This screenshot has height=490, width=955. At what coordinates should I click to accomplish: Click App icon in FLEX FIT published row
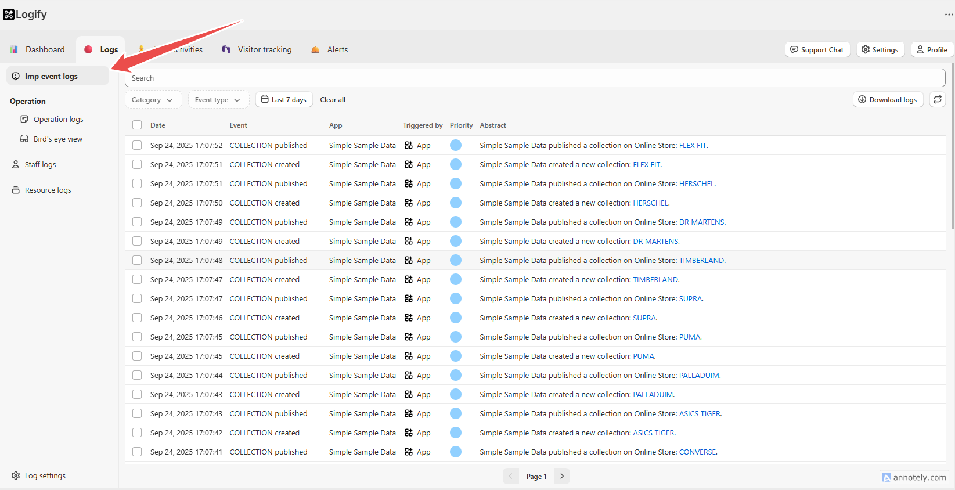point(409,145)
